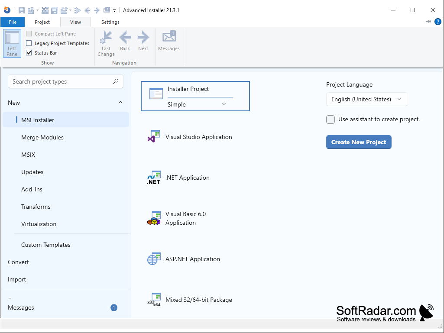Screen dimensions: 444x333
Task: Open the blue Help question mark
Action: (x=438, y=22)
